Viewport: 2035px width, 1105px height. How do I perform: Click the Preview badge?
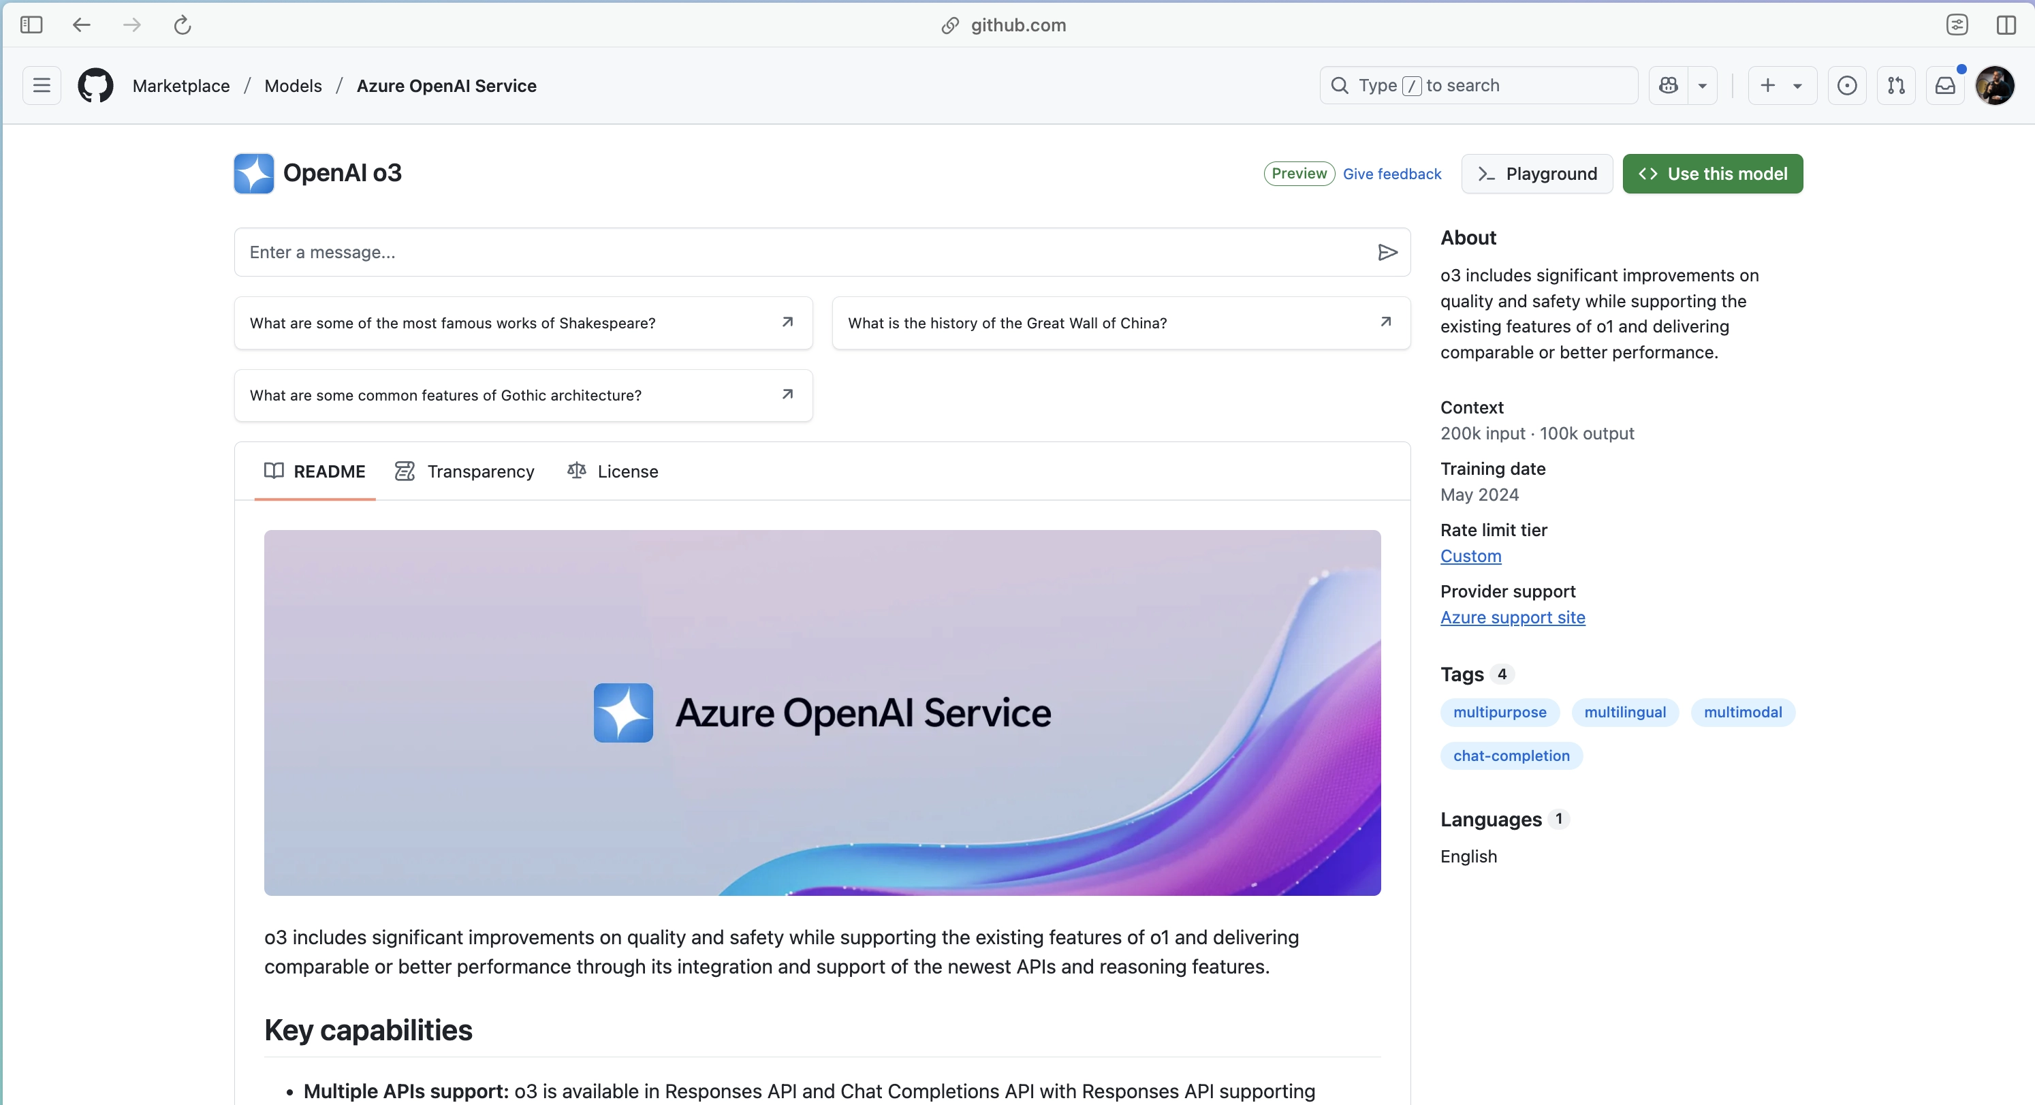[1299, 173]
